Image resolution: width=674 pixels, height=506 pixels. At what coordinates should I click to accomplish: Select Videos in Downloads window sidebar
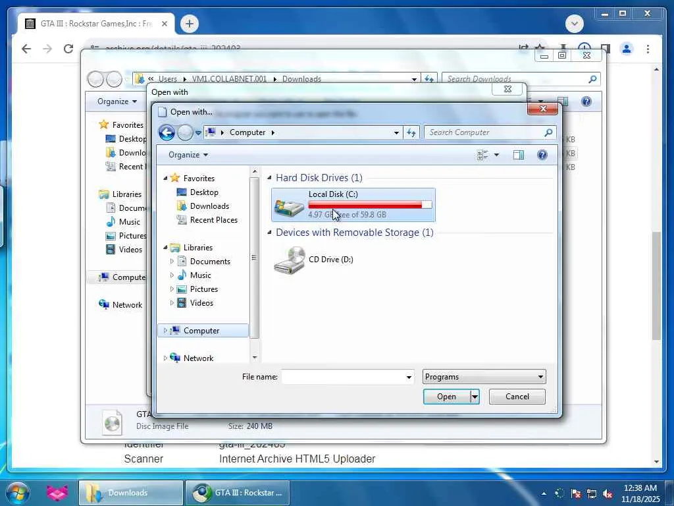pos(130,250)
